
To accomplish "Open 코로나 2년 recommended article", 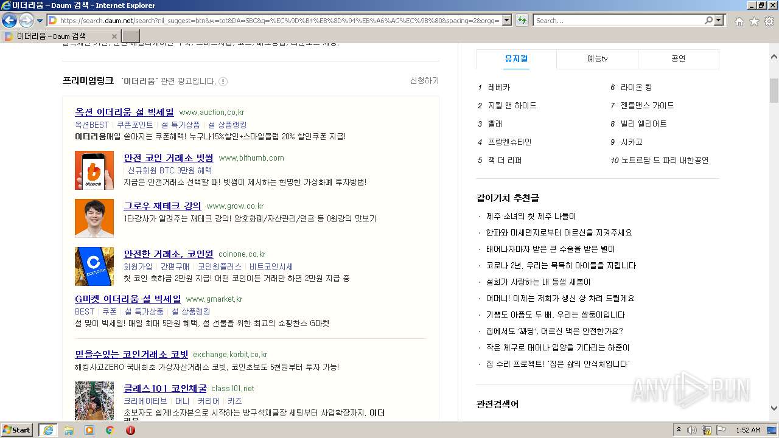I will (561, 265).
